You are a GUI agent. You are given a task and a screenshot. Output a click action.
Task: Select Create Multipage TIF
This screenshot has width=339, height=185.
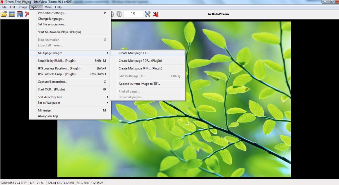pos(134,53)
